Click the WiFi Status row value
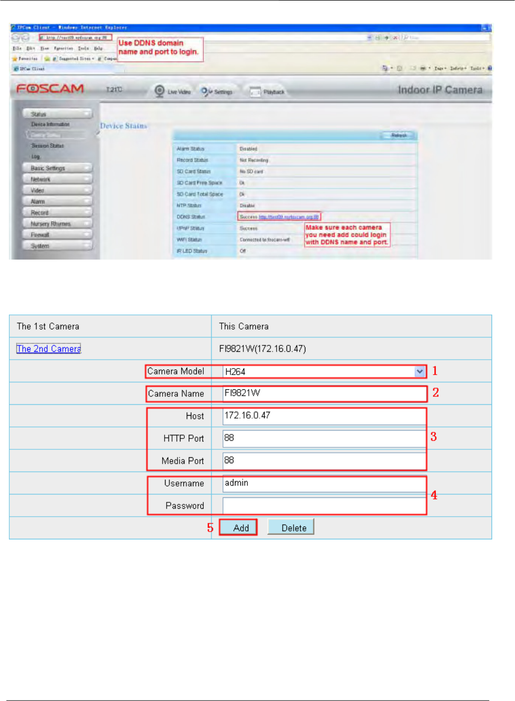515x701 pixels. coord(265,240)
